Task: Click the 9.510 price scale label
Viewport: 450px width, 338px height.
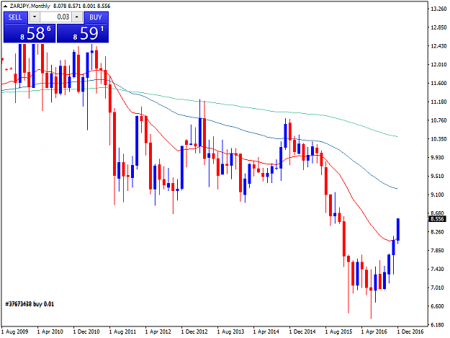Action: (438, 176)
